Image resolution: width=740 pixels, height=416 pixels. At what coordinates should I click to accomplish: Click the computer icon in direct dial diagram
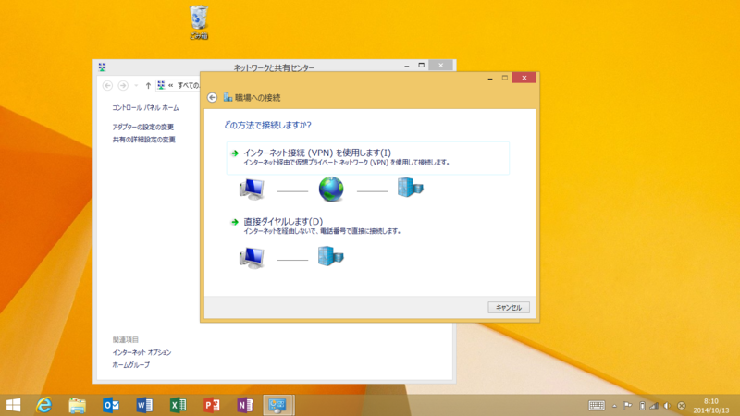click(252, 258)
